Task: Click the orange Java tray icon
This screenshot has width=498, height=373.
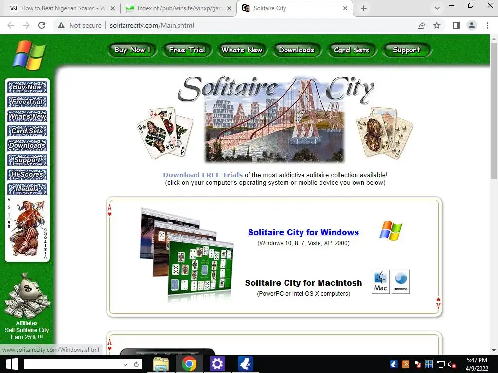Action: coord(406,364)
